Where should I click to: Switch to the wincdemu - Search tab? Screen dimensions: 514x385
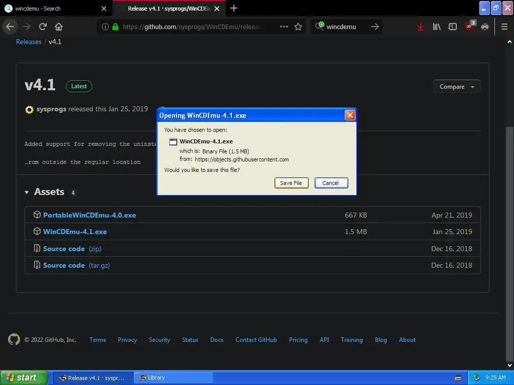click(x=56, y=9)
